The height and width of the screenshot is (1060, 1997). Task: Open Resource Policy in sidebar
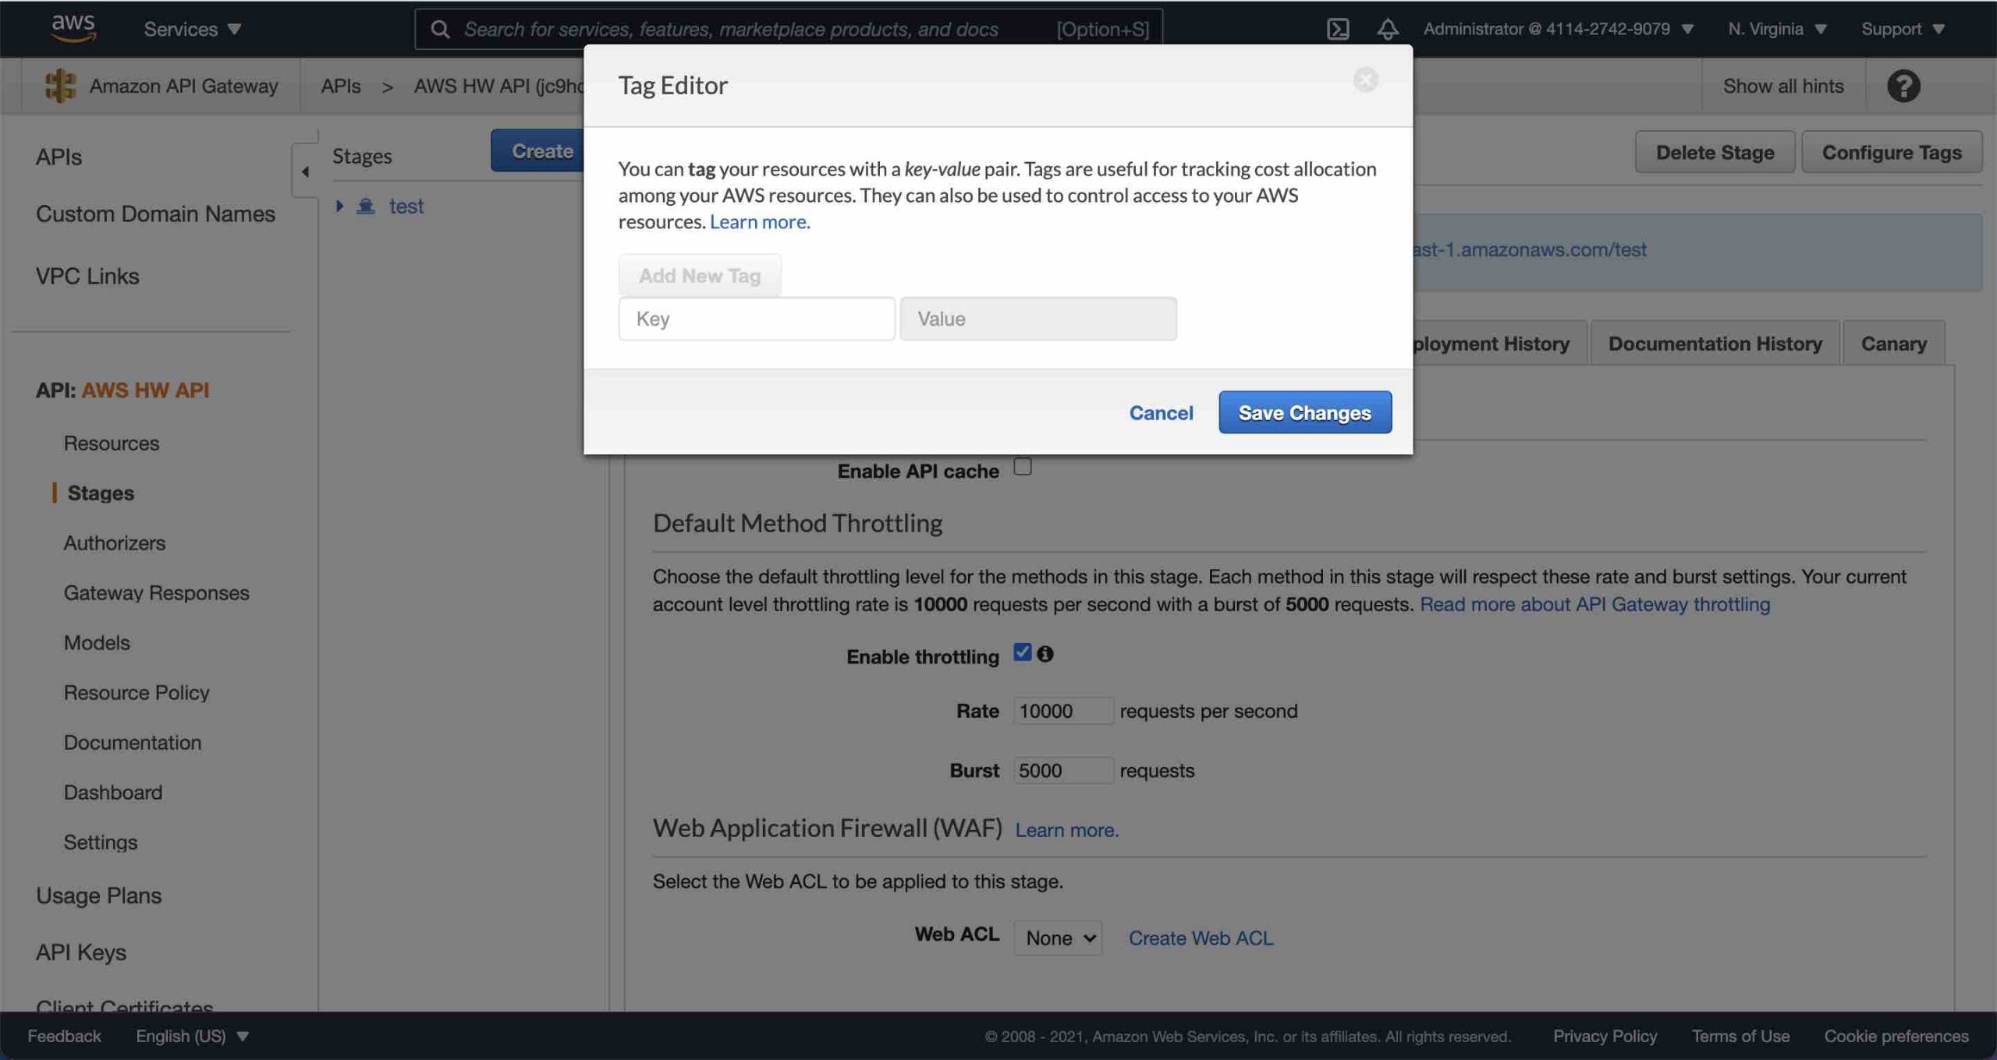pyautogui.click(x=137, y=692)
